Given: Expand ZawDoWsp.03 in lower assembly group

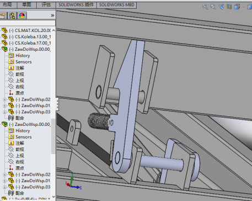Looking at the screenshot, I should point(4,187).
